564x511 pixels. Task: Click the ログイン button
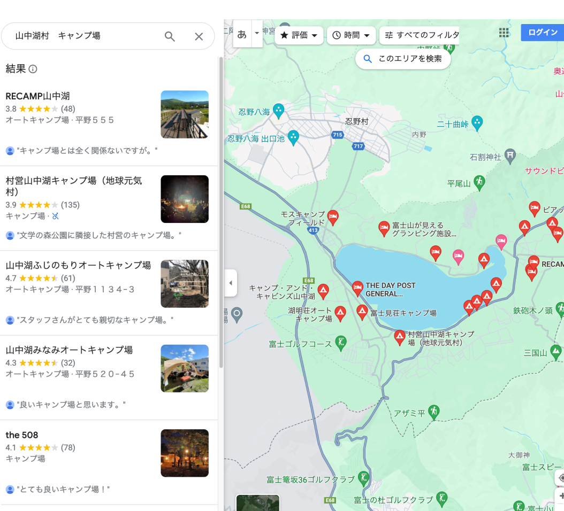click(x=543, y=33)
